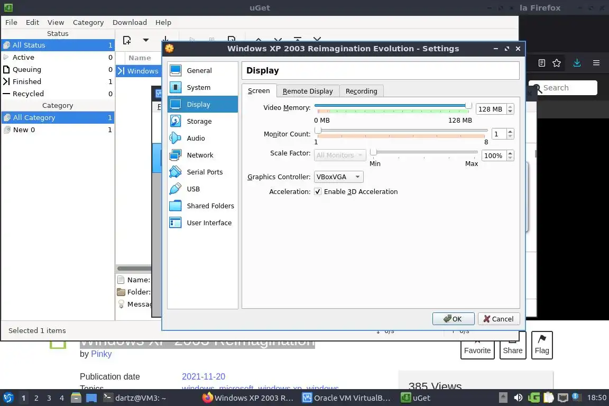The height and width of the screenshot is (406, 609).
Task: Increase Monitor Count with the up arrow
Action: pyautogui.click(x=510, y=131)
